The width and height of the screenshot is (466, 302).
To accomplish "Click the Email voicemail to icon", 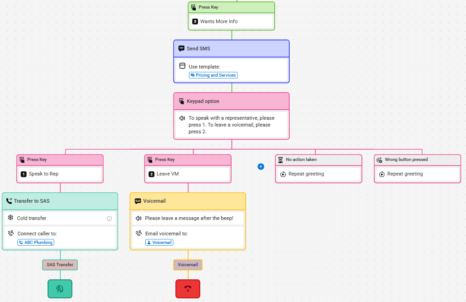I will pyautogui.click(x=139, y=233).
